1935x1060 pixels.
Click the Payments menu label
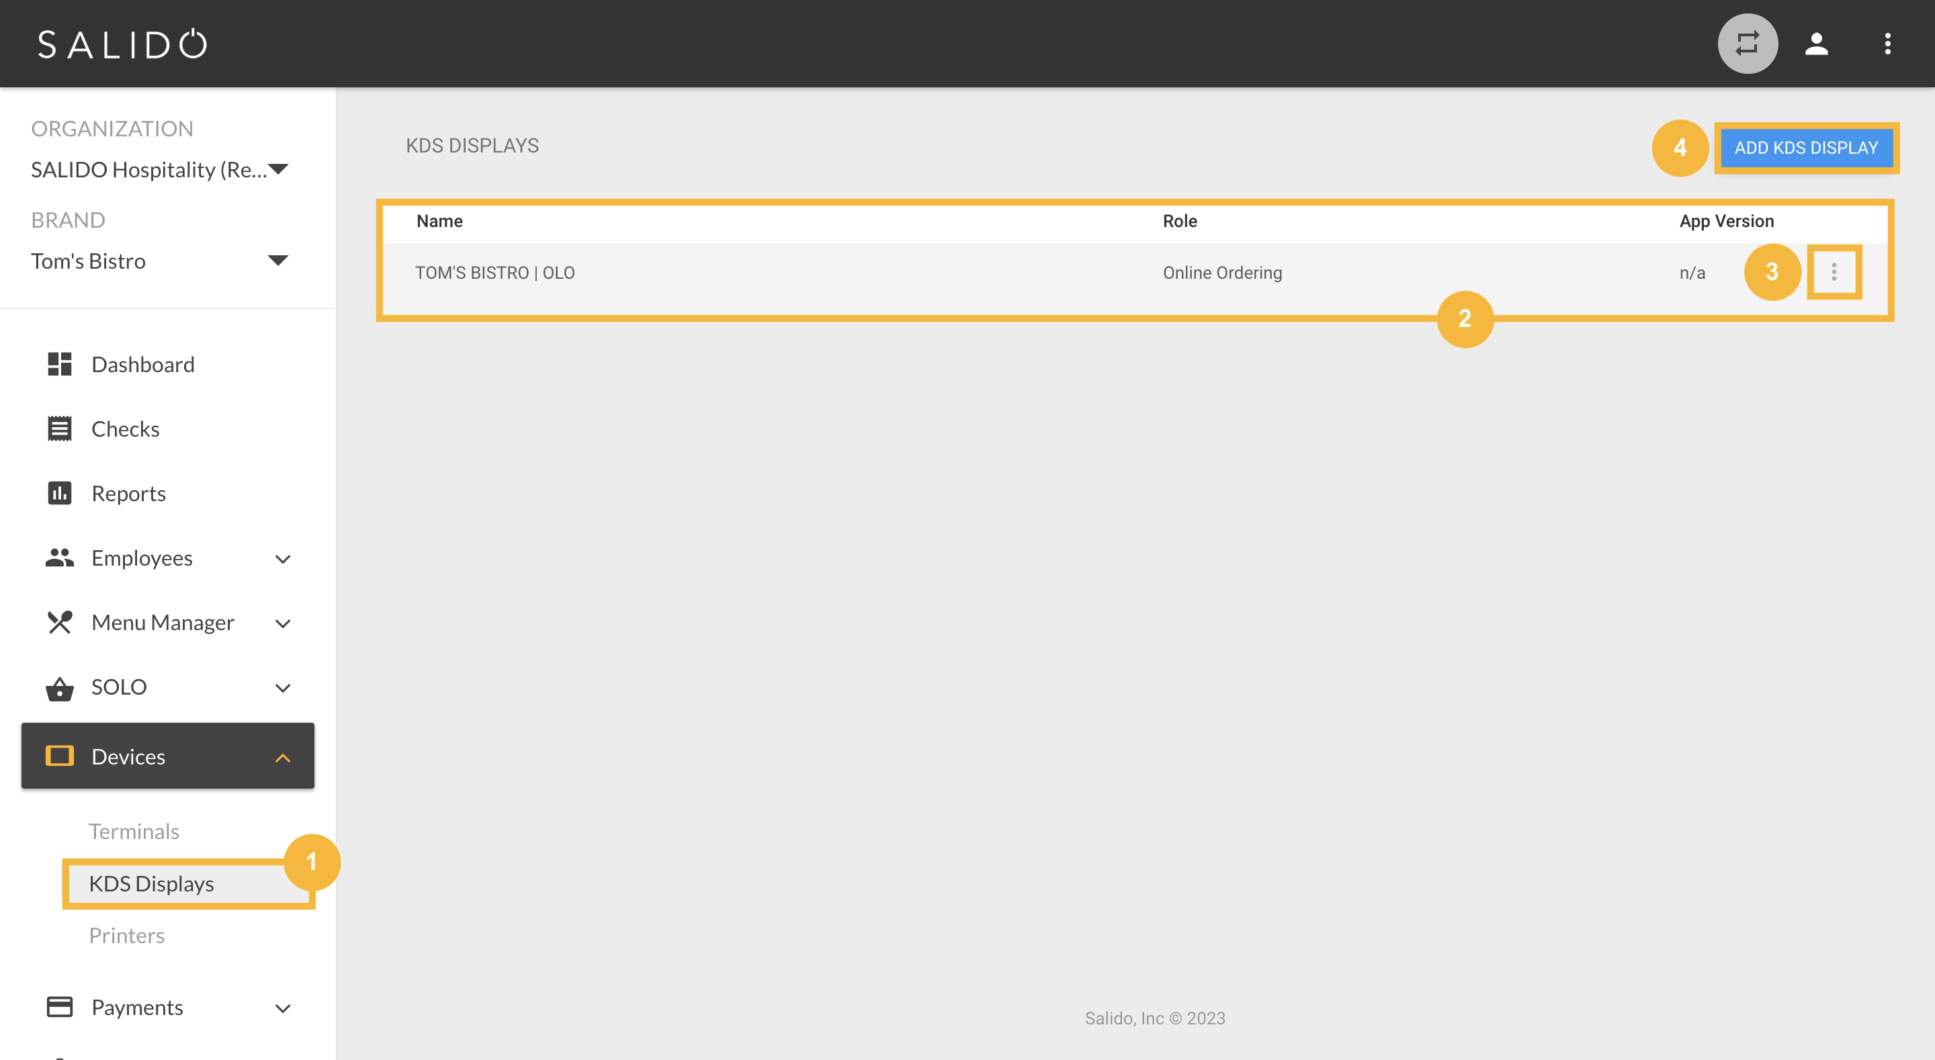tap(138, 1008)
